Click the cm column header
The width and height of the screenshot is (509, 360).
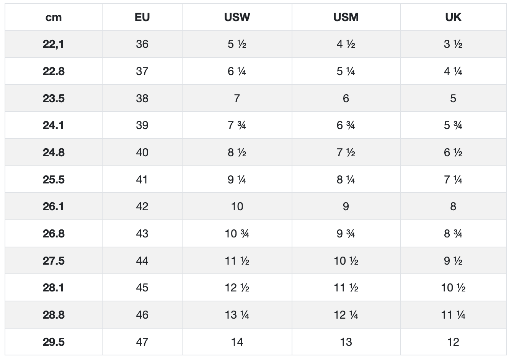point(54,17)
